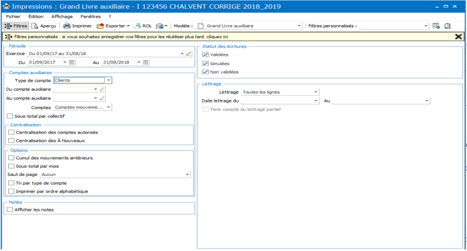
Task: Open the Affichage menu
Action: 62,16
